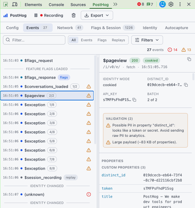Click the red Recording indicator
195x208 pixels.
coord(52,15)
